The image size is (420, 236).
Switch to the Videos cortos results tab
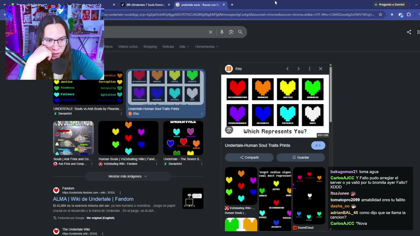click(x=128, y=47)
